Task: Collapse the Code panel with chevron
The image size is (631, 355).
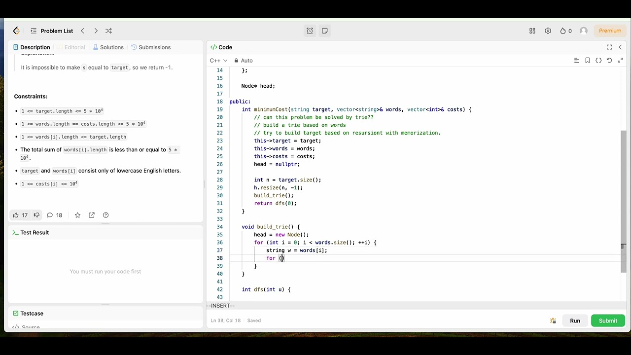Action: click(x=620, y=47)
